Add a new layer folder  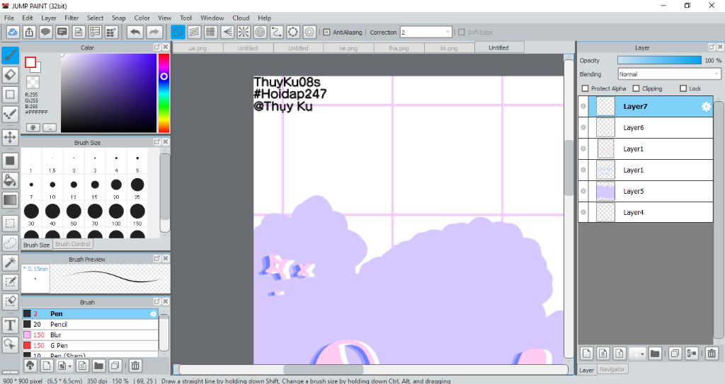click(655, 354)
